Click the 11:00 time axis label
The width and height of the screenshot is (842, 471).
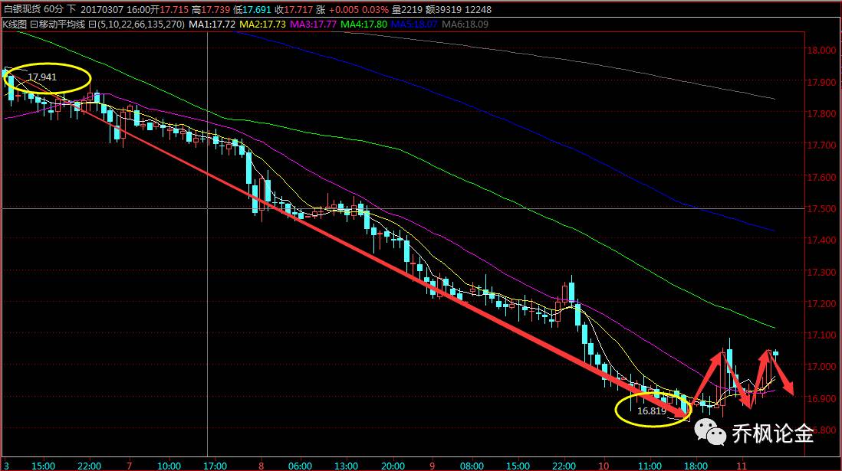(650, 466)
